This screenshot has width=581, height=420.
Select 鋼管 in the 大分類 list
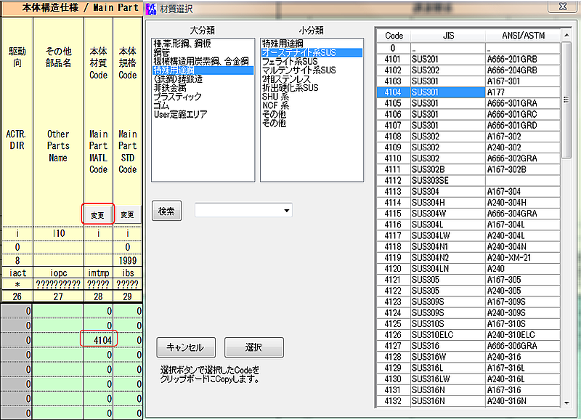pyautogui.click(x=161, y=52)
